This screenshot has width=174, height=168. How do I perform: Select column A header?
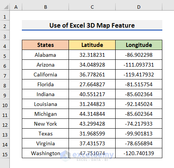tap(16, 7)
